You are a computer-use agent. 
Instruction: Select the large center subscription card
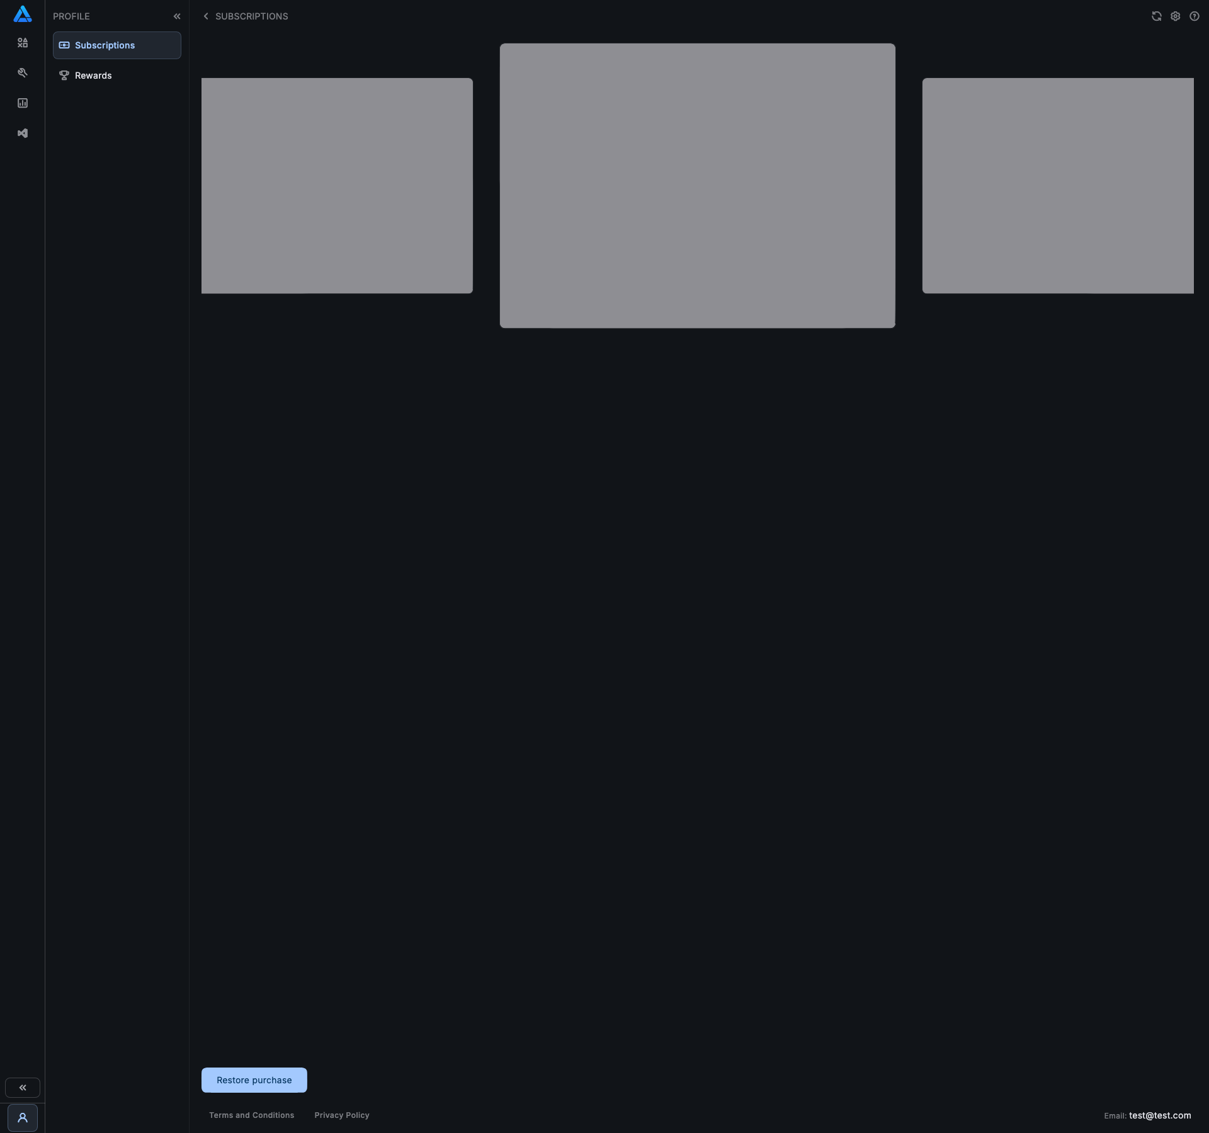697,186
